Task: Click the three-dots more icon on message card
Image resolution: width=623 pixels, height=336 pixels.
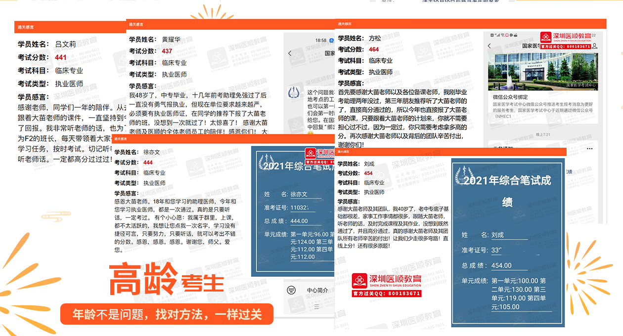Action: pos(589,149)
